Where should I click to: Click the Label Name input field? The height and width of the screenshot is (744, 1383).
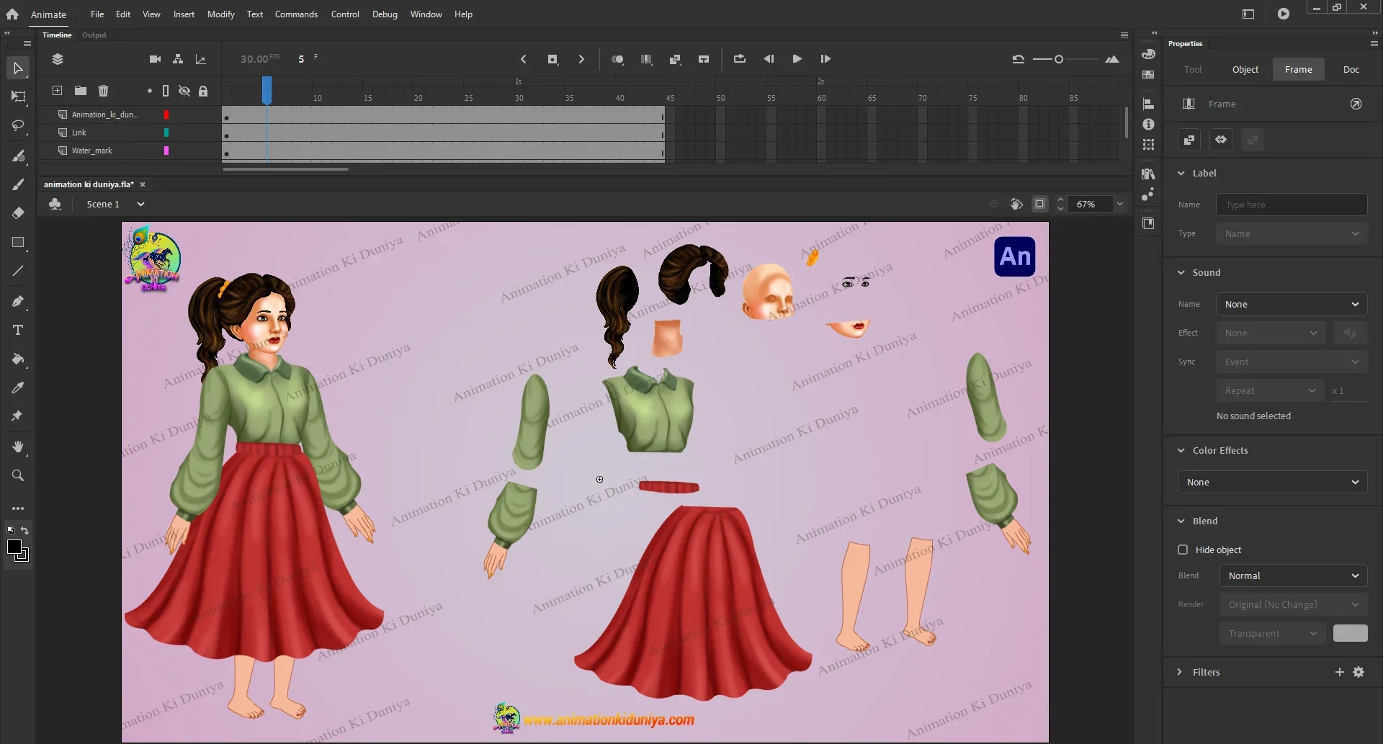click(1291, 205)
